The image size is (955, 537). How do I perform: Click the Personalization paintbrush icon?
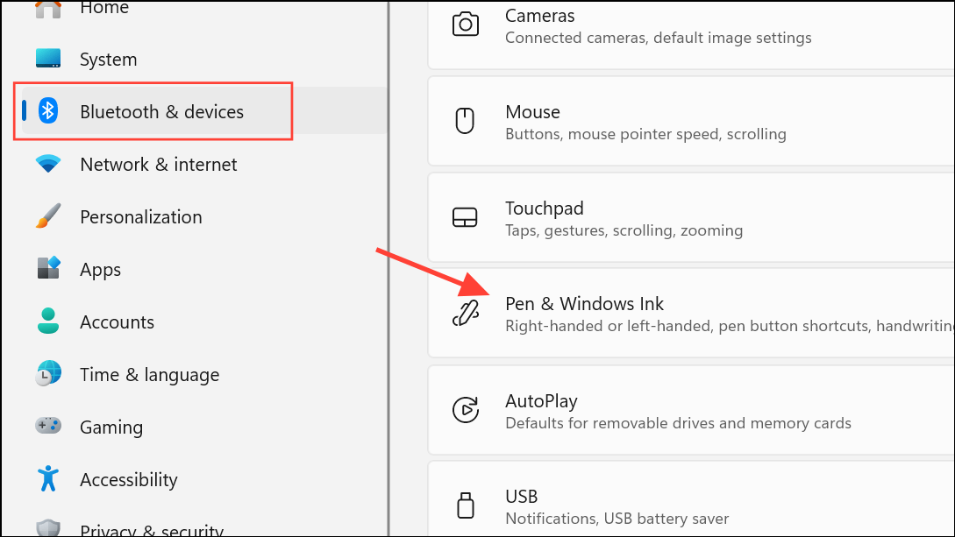[48, 216]
